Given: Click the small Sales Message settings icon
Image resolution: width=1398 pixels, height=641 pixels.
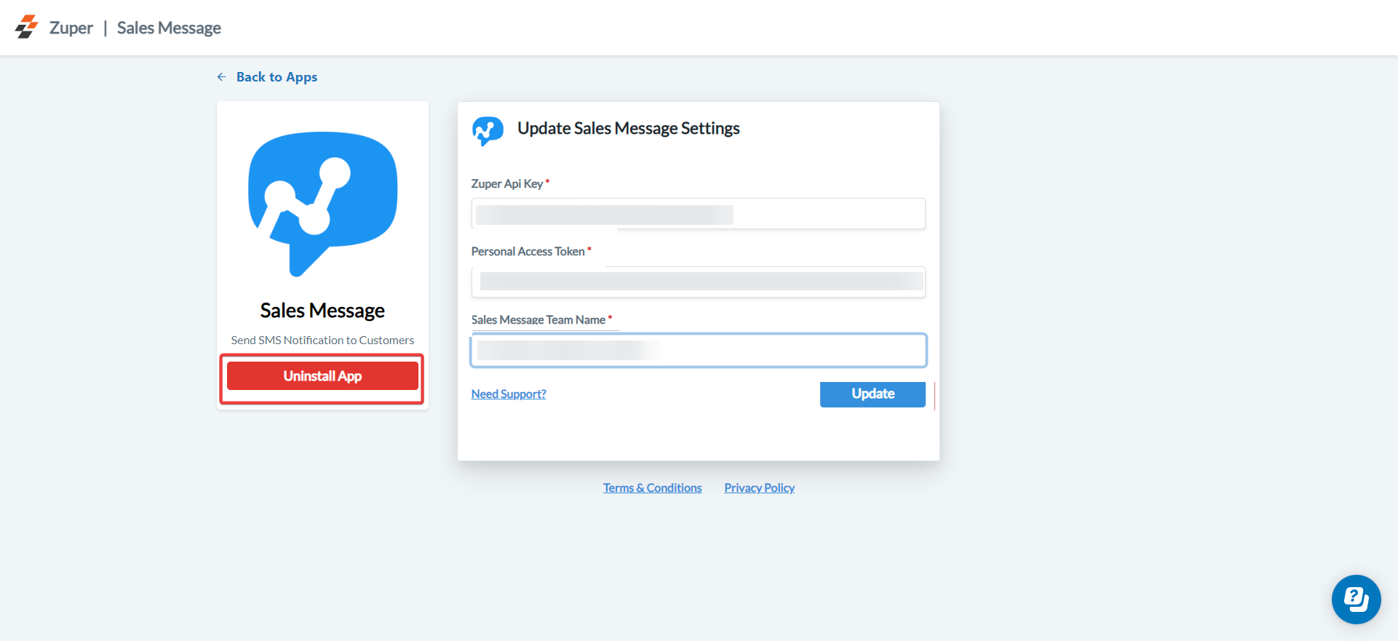Looking at the screenshot, I should click(x=488, y=130).
